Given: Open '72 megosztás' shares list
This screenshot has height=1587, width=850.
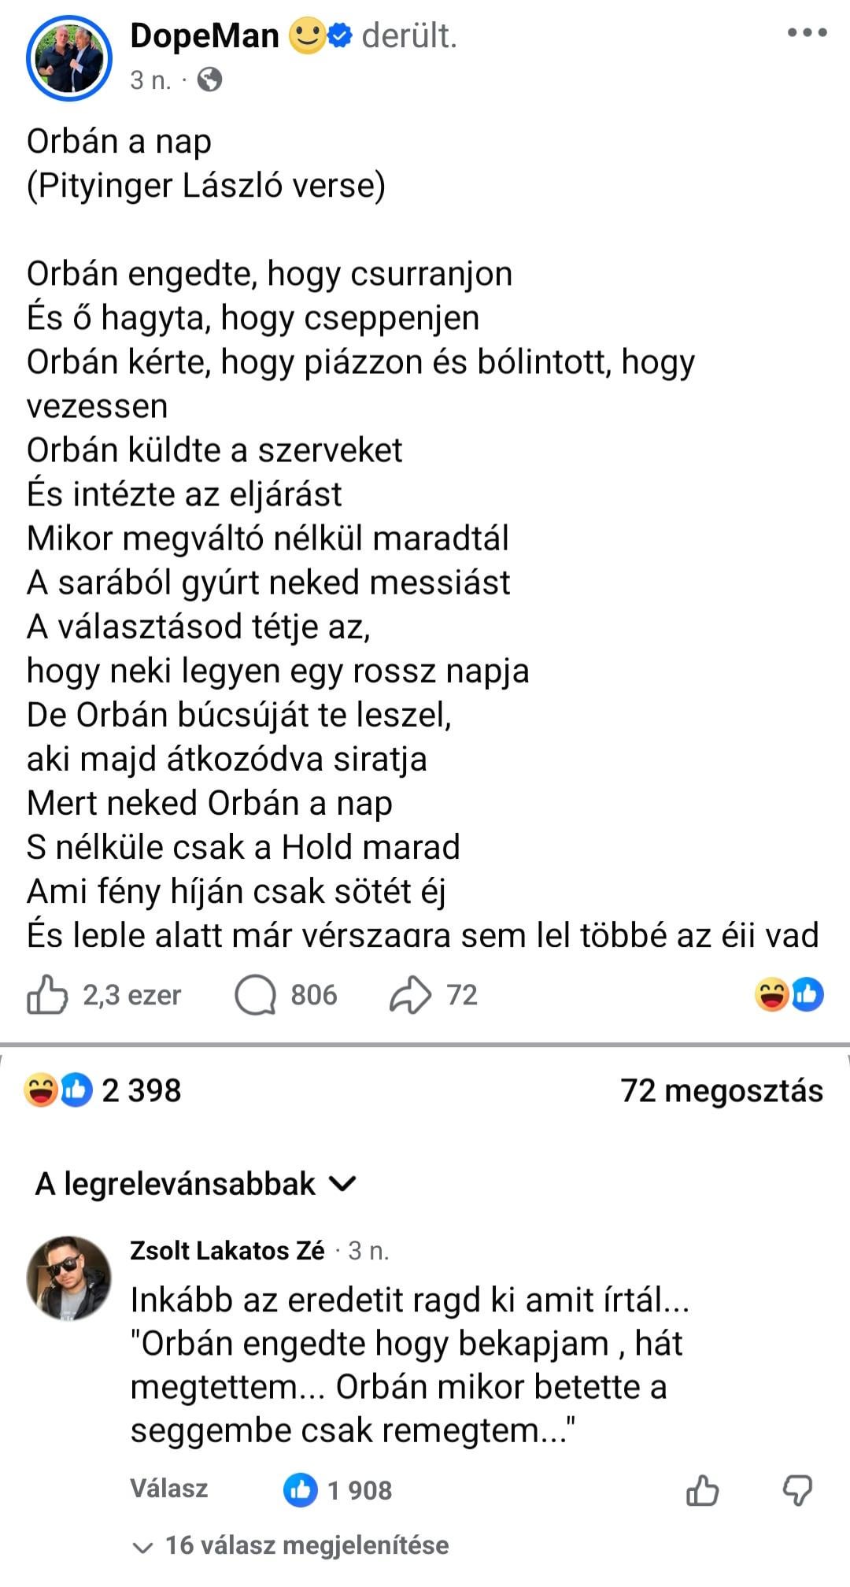Looking at the screenshot, I should (722, 1091).
